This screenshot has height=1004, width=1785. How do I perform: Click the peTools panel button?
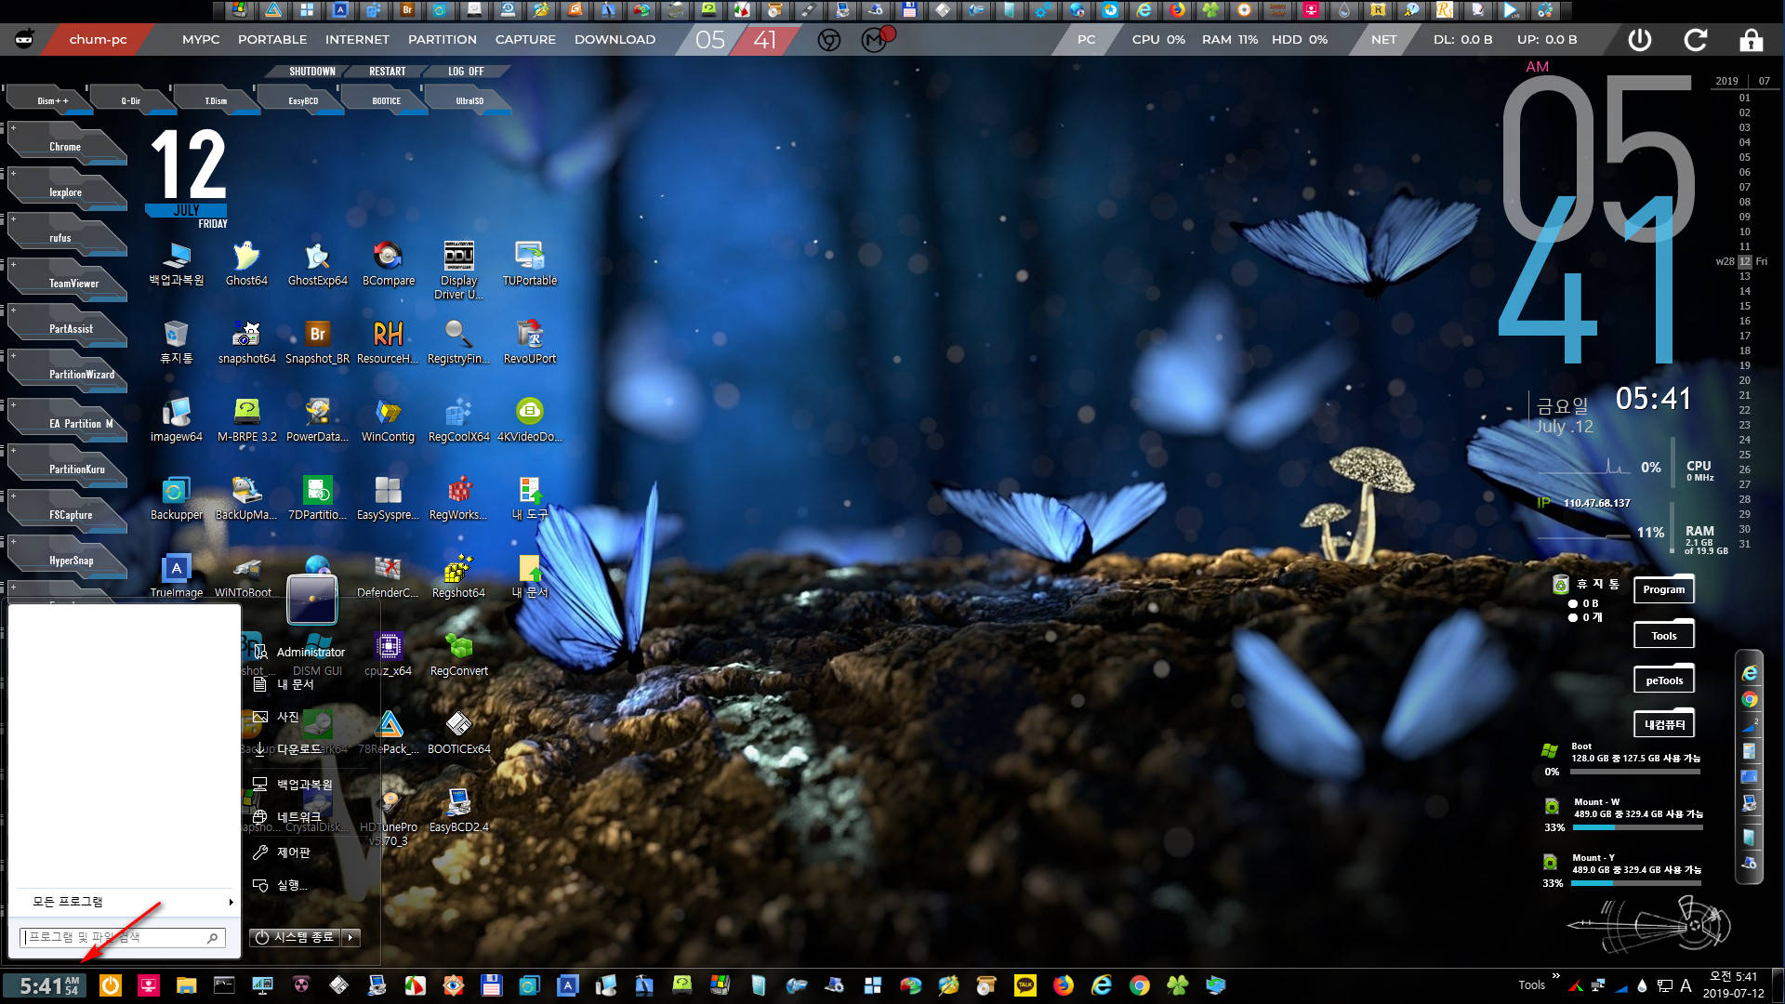pos(1664,680)
